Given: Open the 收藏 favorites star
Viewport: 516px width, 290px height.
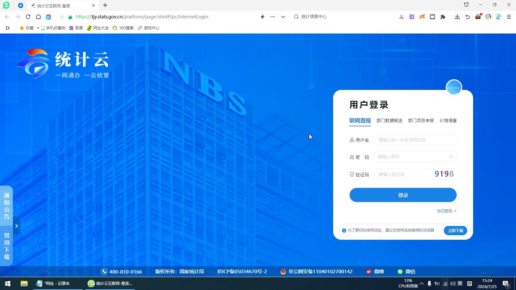Looking at the screenshot, I should click(x=27, y=28).
